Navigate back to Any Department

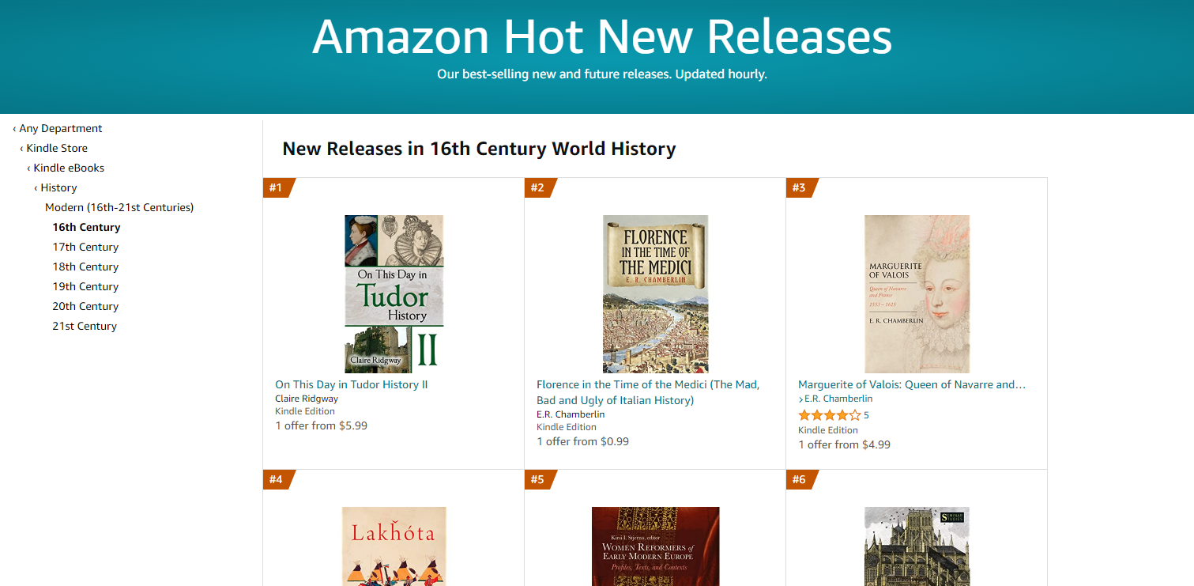[x=61, y=127]
